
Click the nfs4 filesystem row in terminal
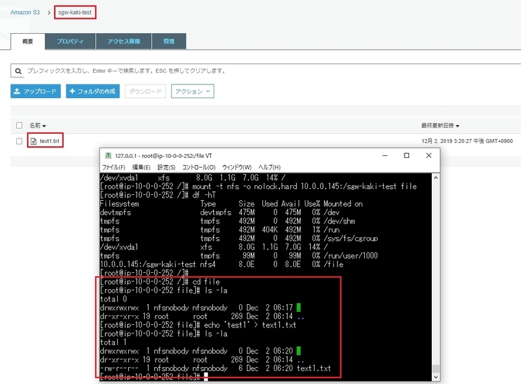[221, 264]
